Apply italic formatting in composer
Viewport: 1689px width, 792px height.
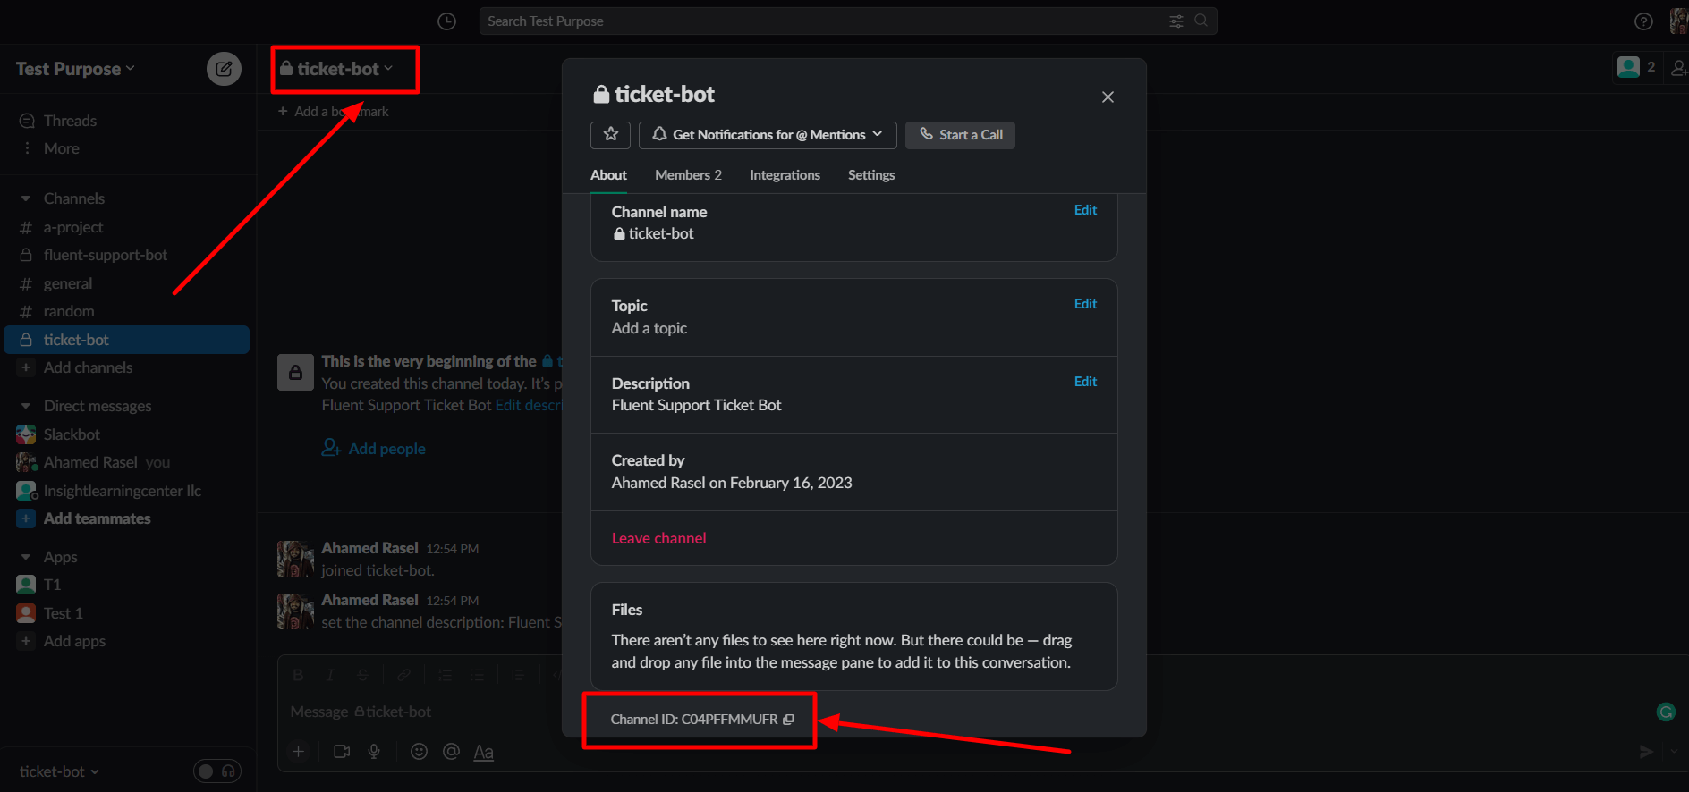click(330, 675)
